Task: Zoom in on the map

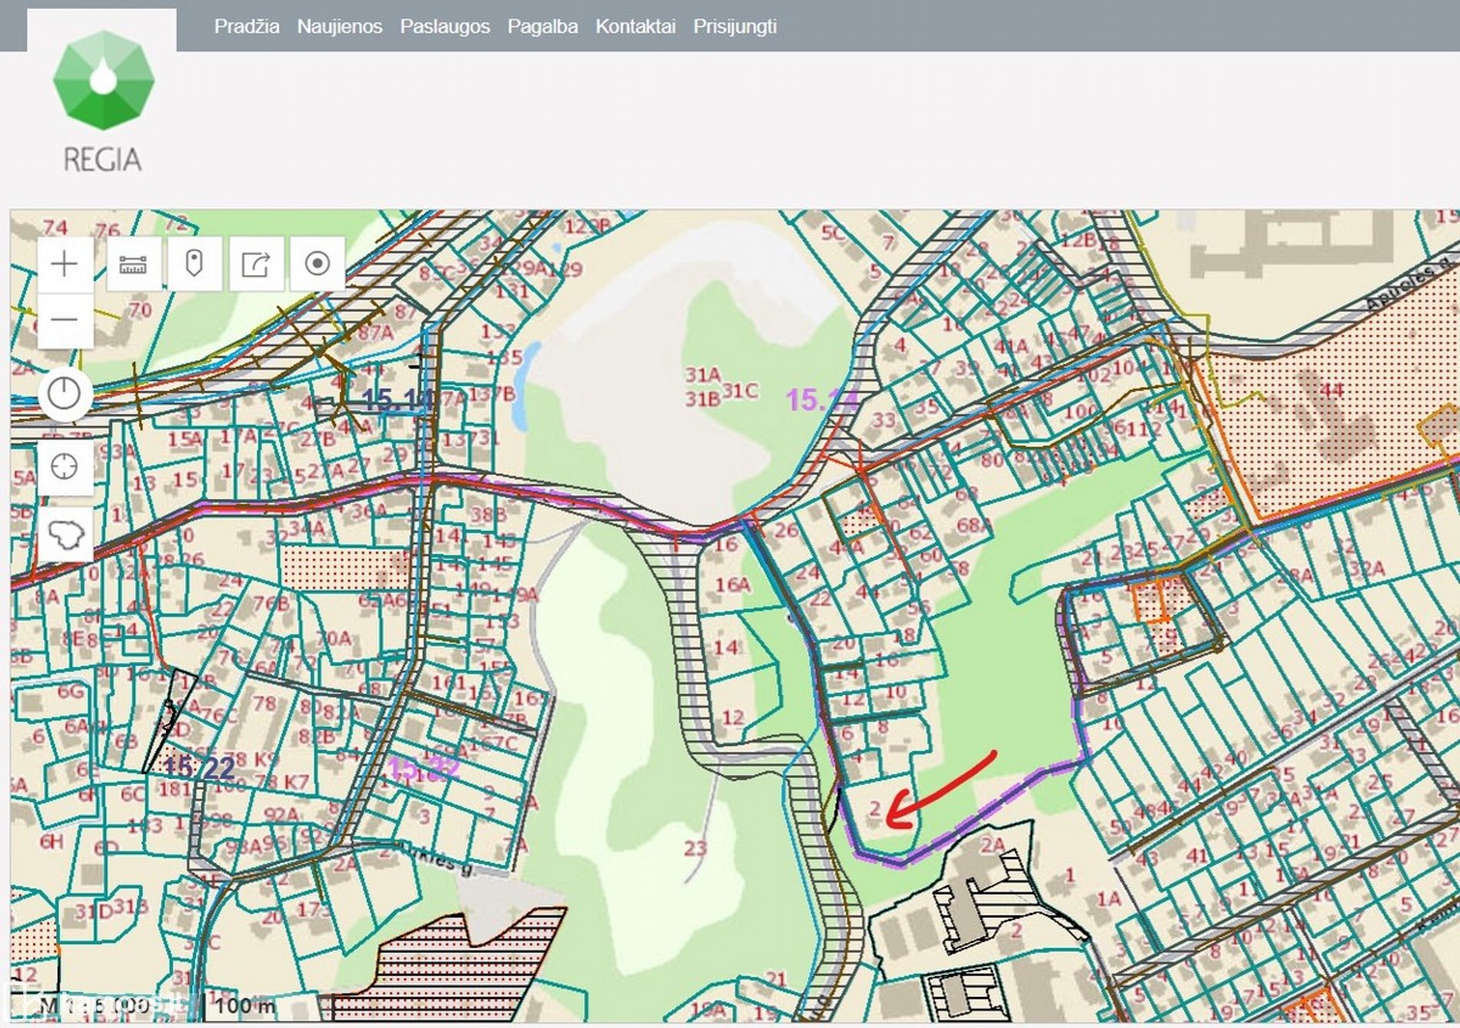Action: click(x=65, y=264)
